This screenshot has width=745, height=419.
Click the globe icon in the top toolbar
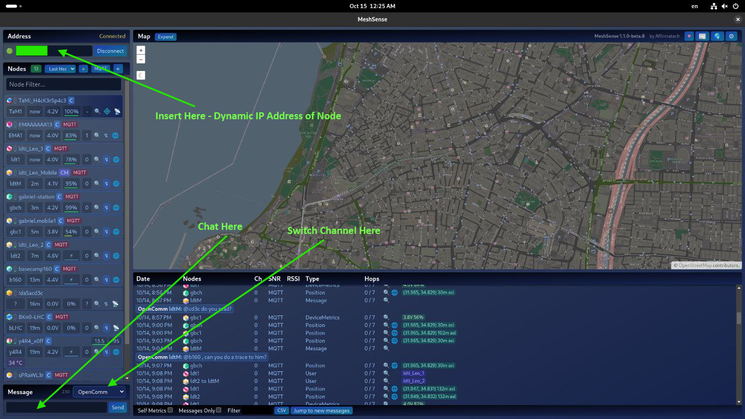(718, 36)
